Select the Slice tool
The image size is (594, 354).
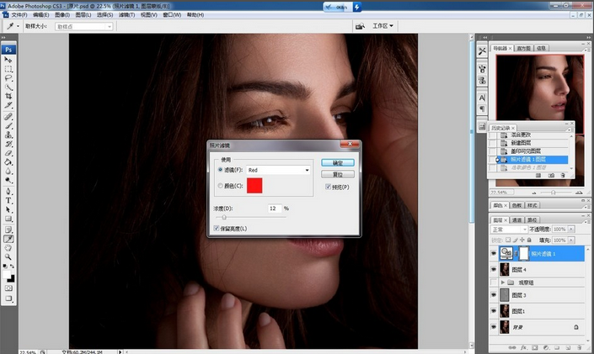8,105
